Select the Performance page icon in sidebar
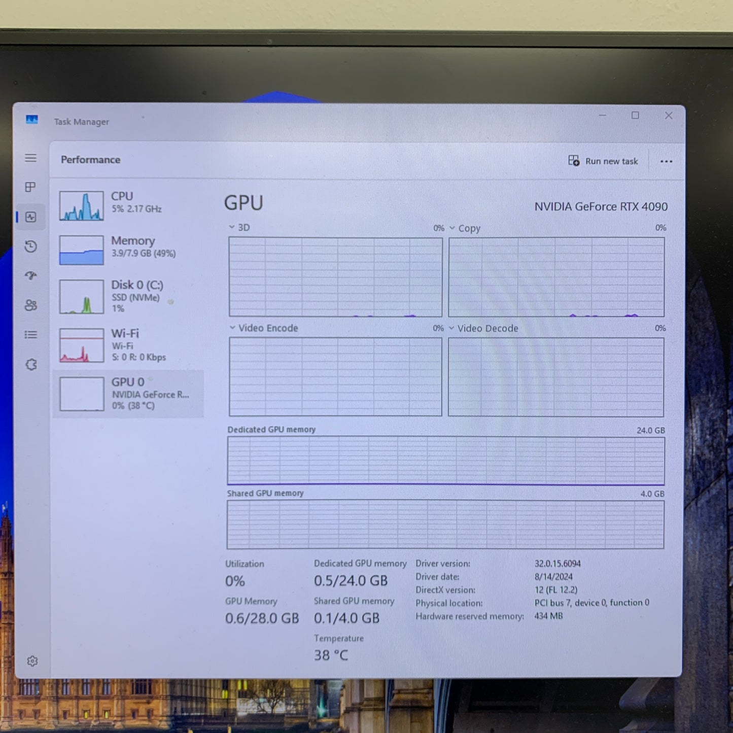The width and height of the screenshot is (733, 733). [x=31, y=217]
